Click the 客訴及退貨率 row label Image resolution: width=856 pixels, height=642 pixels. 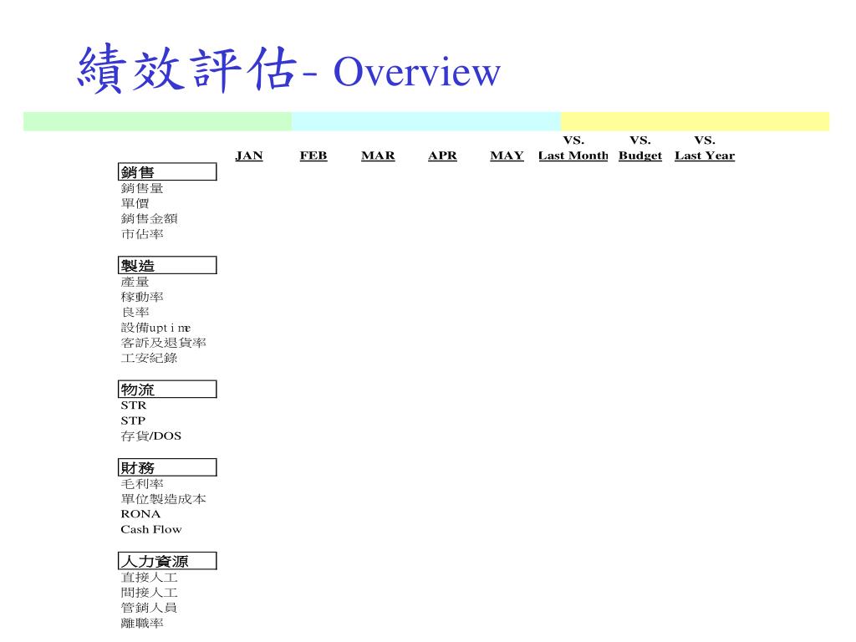click(x=163, y=343)
